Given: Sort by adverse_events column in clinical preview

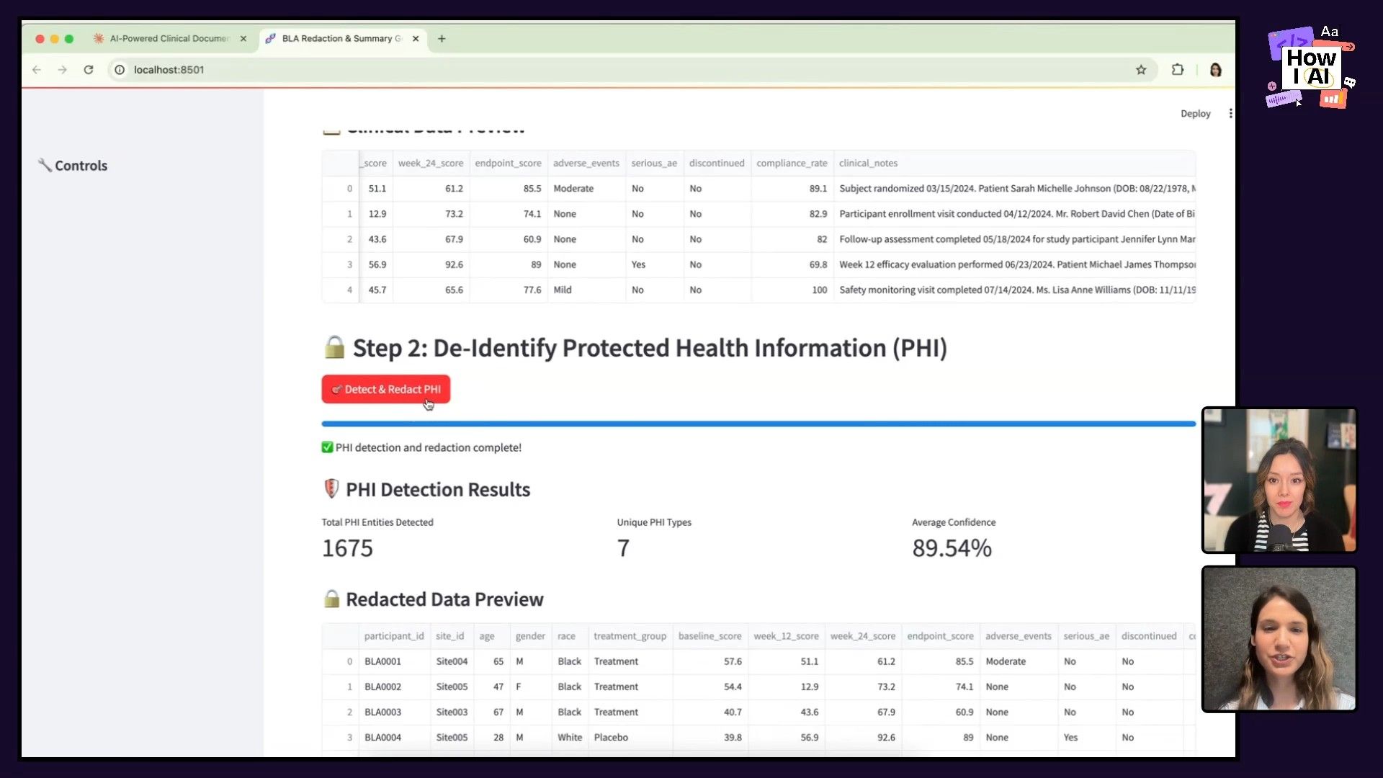Looking at the screenshot, I should 586,164.
